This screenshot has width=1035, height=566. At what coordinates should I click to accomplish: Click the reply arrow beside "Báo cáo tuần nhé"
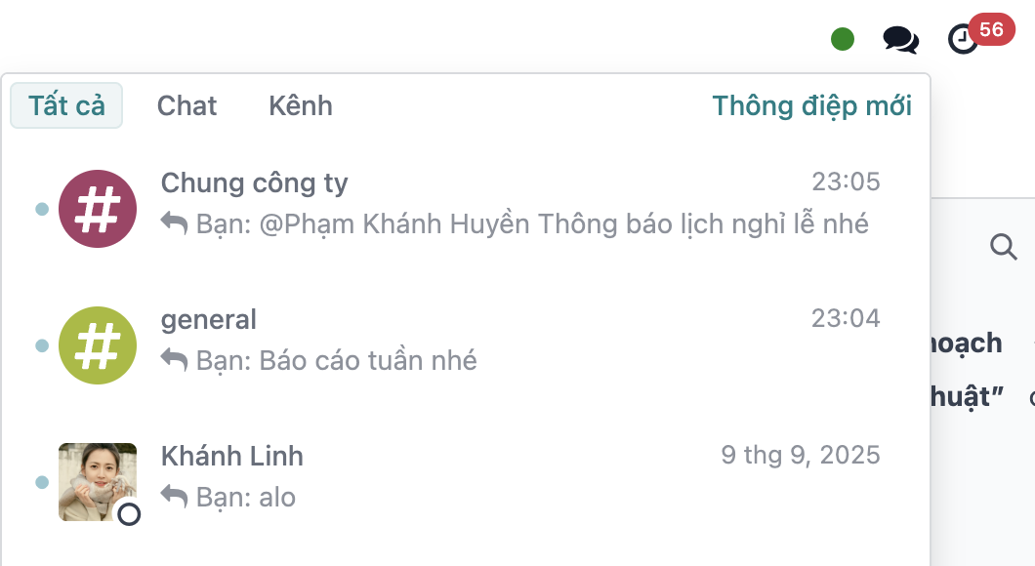176,359
